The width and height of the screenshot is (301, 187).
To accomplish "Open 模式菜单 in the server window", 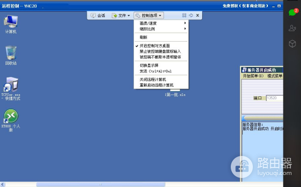I will (x=275, y=76).
